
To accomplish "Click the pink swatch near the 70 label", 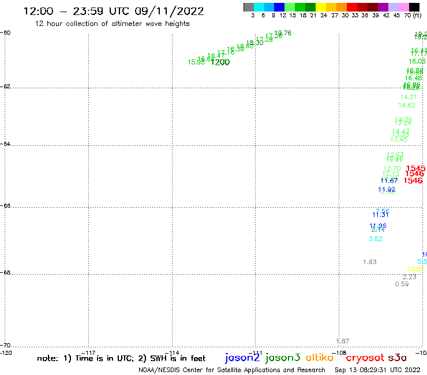I will click(x=403, y=7).
